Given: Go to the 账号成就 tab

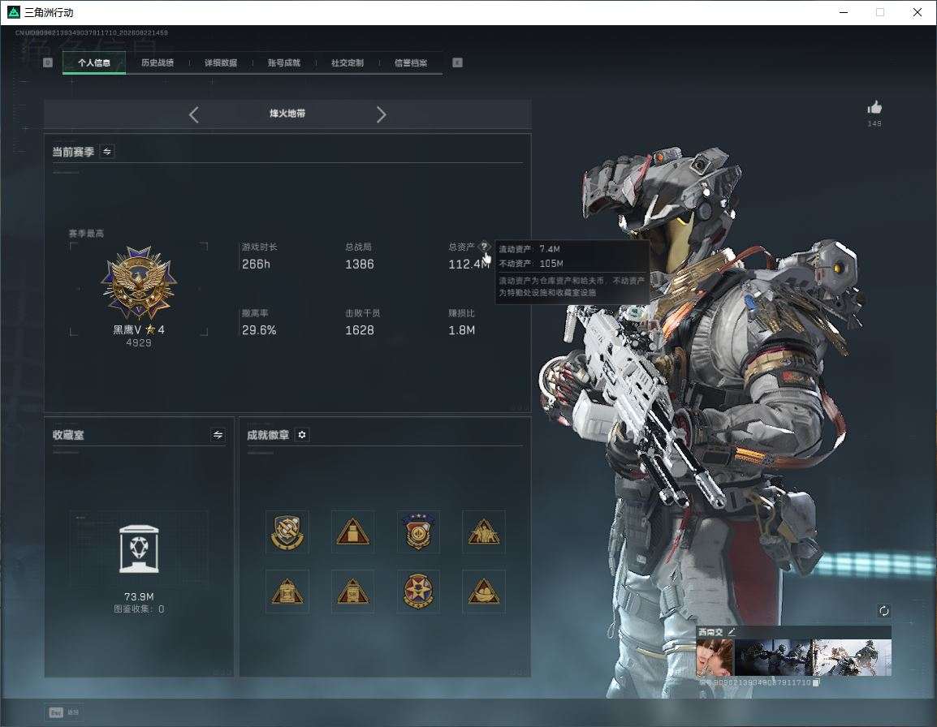Looking at the screenshot, I should pyautogui.click(x=284, y=62).
